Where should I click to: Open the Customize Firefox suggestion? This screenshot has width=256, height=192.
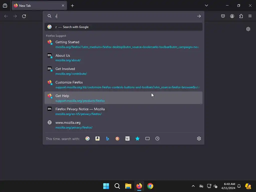coord(123,84)
